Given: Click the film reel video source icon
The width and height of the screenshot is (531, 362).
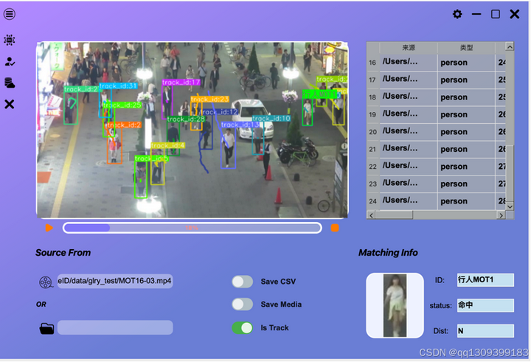Looking at the screenshot, I should 46,282.
